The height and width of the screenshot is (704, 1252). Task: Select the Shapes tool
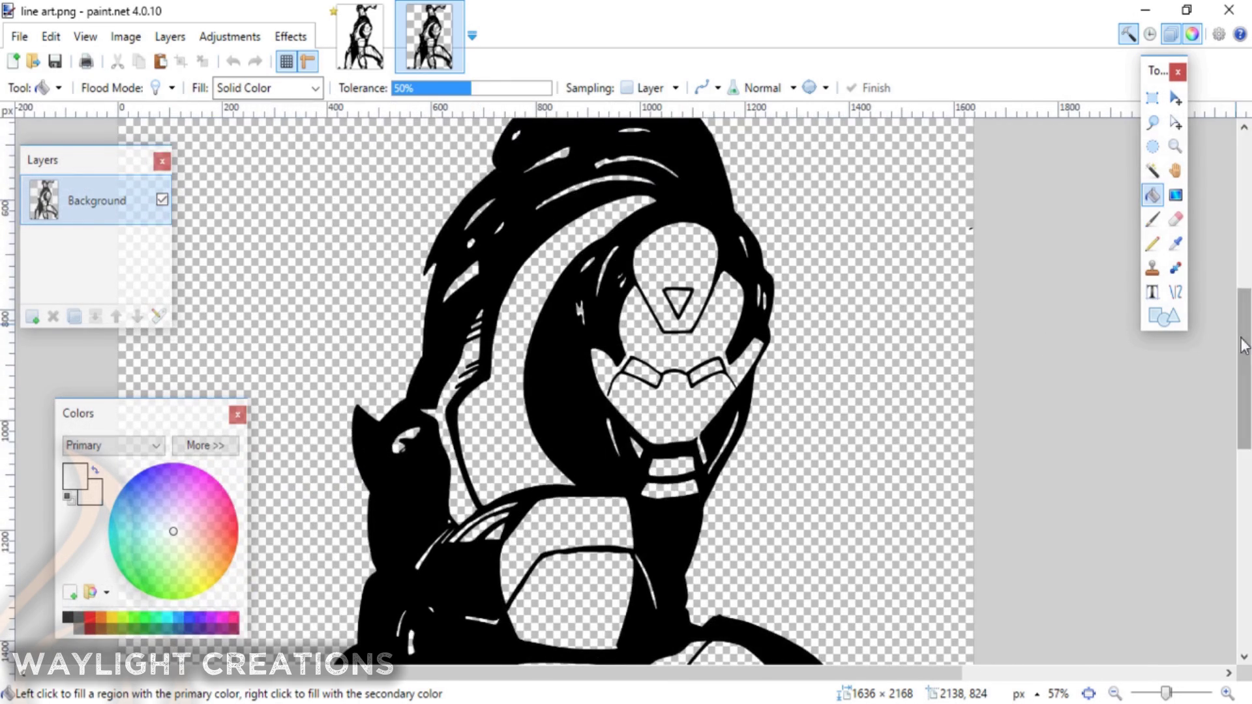pos(1164,317)
